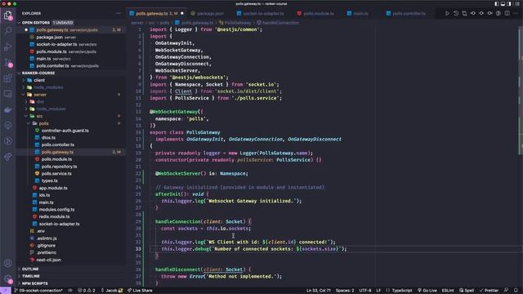Go to next change icon
523x294 pixels.
[x=490, y=13]
